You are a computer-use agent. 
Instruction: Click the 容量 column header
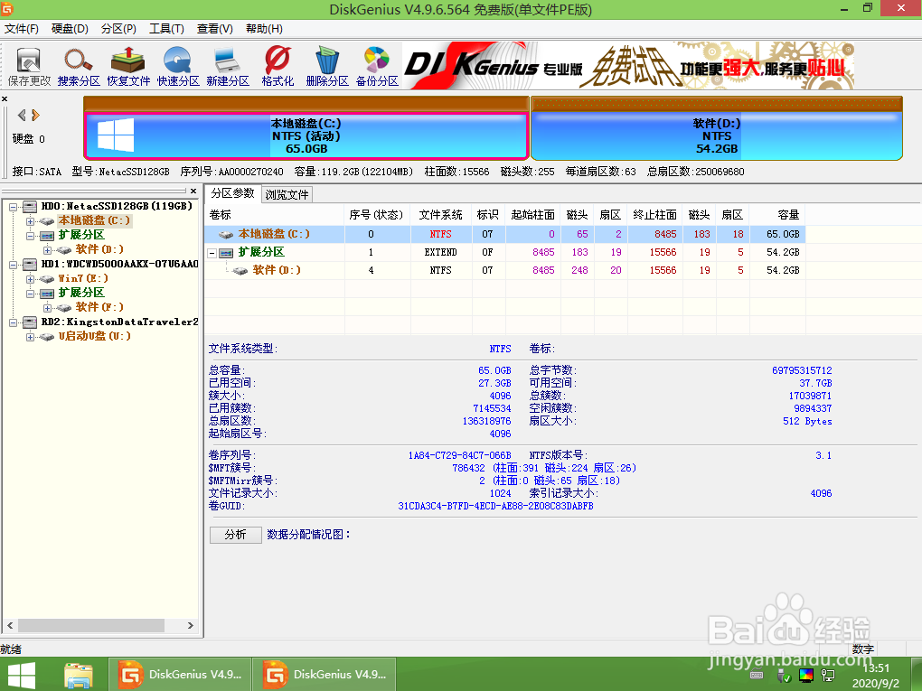pyautogui.click(x=777, y=215)
